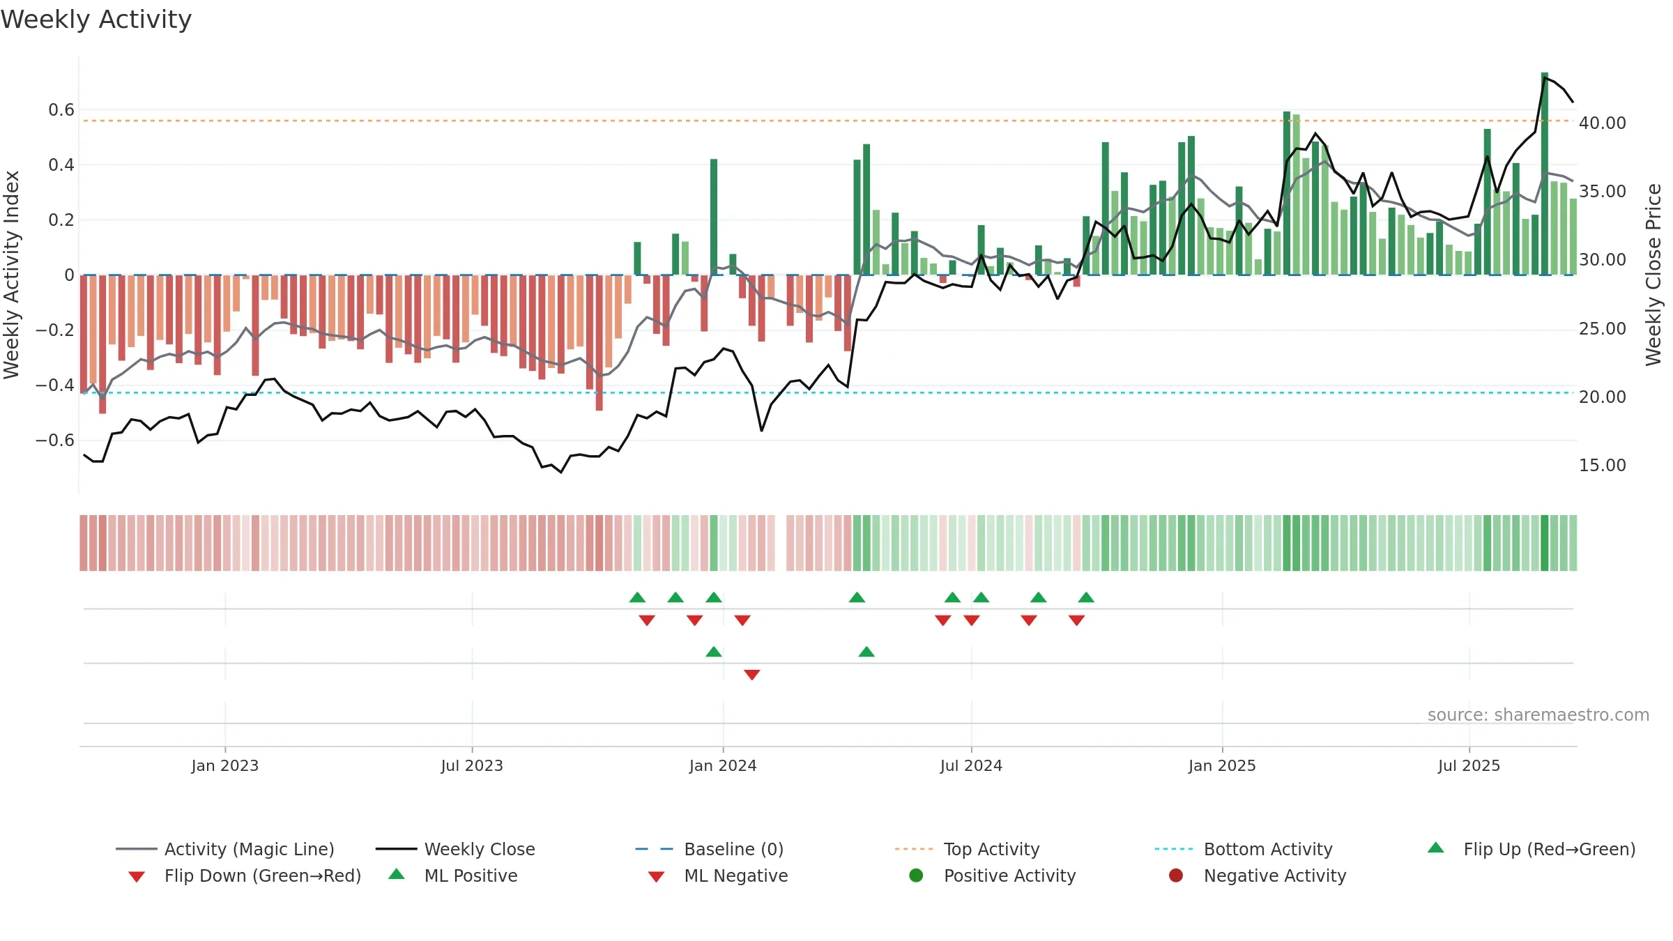Viewport: 1673px width, 941px height.
Task: Toggle the Bottom Activity legend entry
Action: pos(1244,849)
